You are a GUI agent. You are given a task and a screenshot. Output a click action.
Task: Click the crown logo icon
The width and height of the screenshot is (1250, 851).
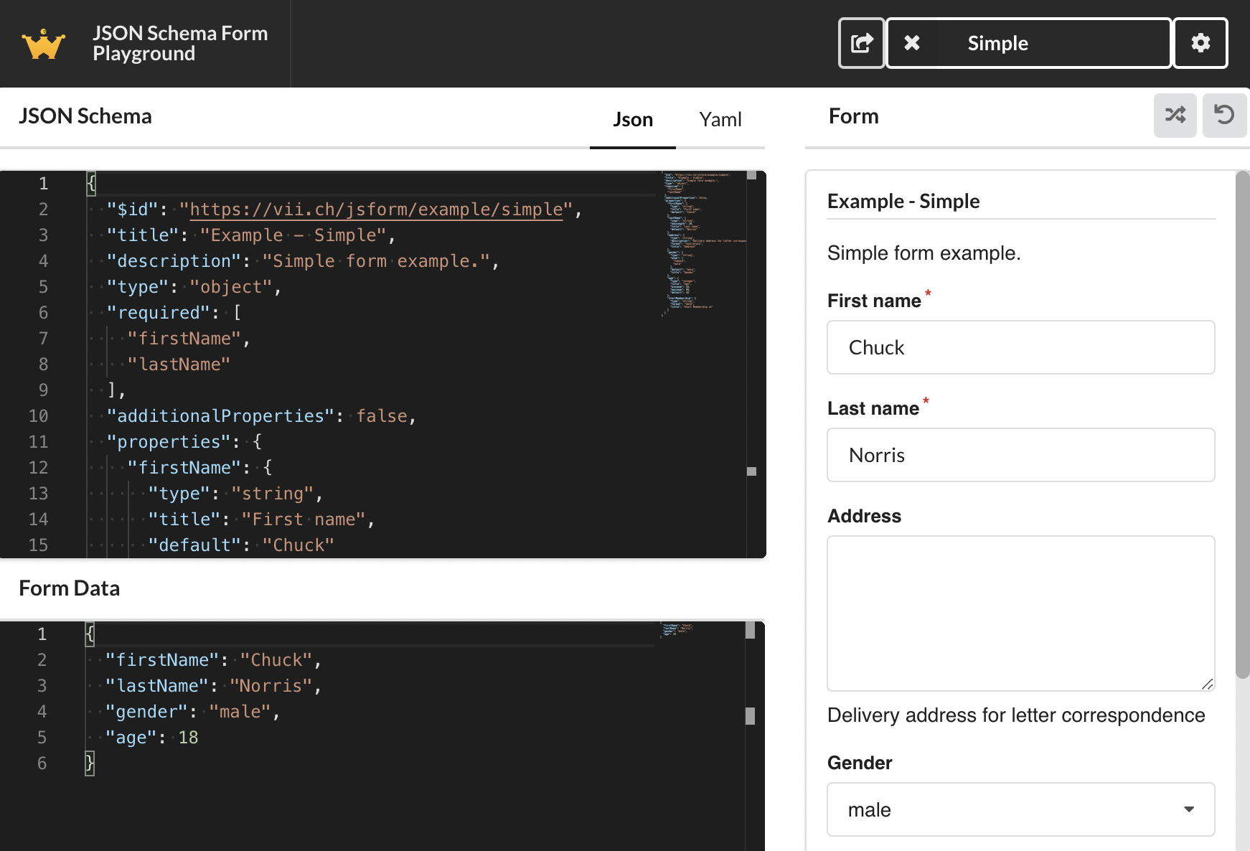44,44
